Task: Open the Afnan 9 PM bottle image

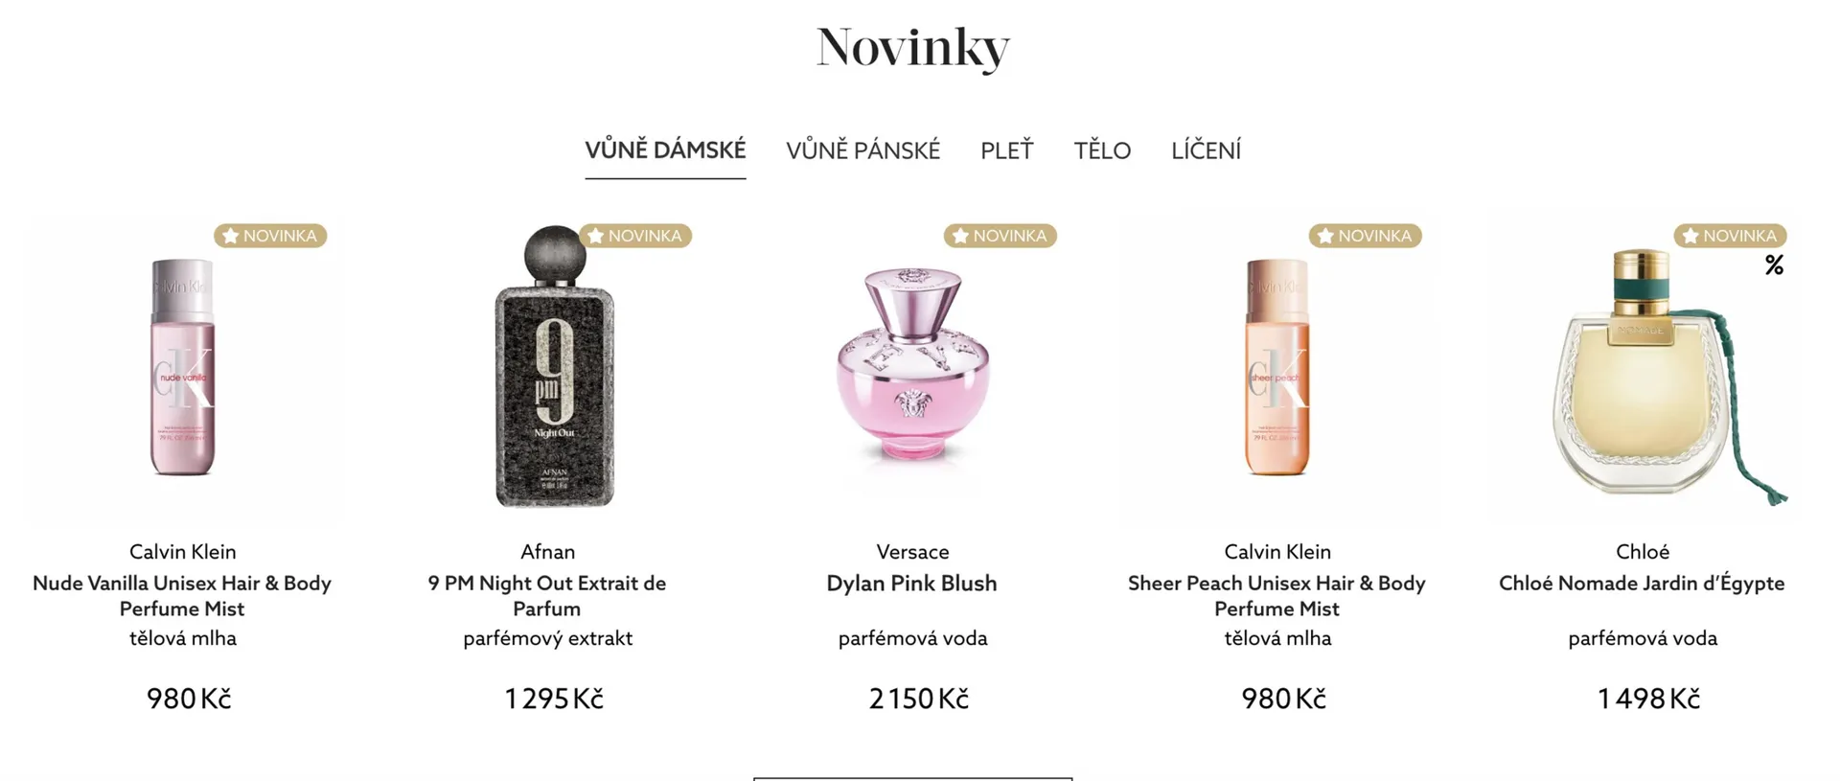Action: (554, 366)
